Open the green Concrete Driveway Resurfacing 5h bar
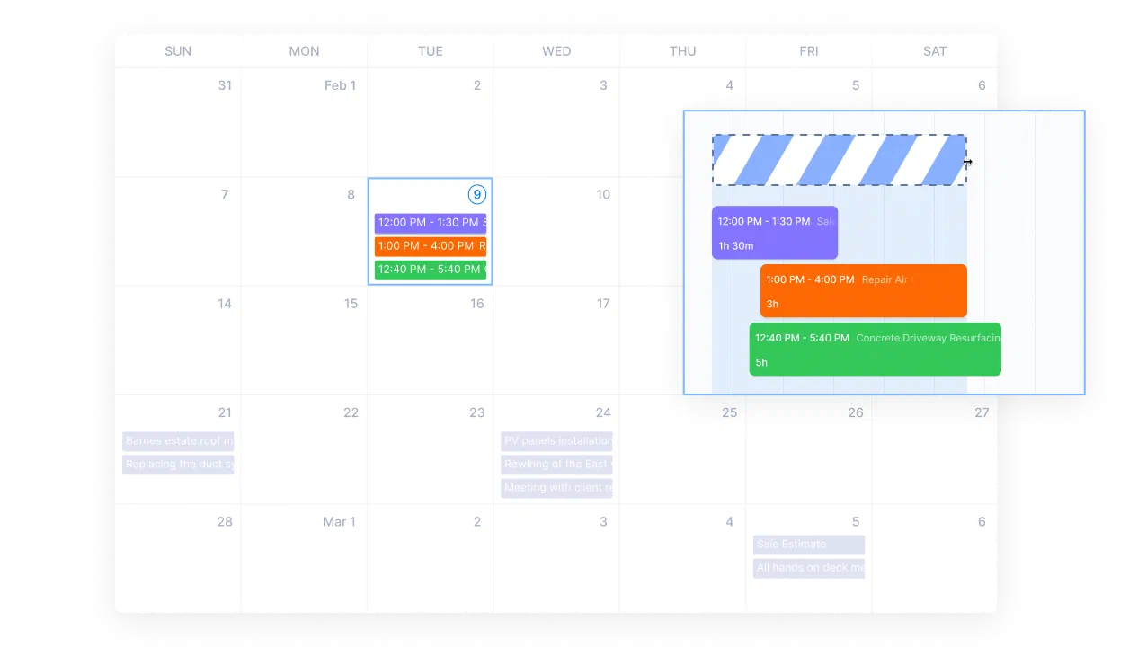1129x647 pixels. click(x=876, y=350)
